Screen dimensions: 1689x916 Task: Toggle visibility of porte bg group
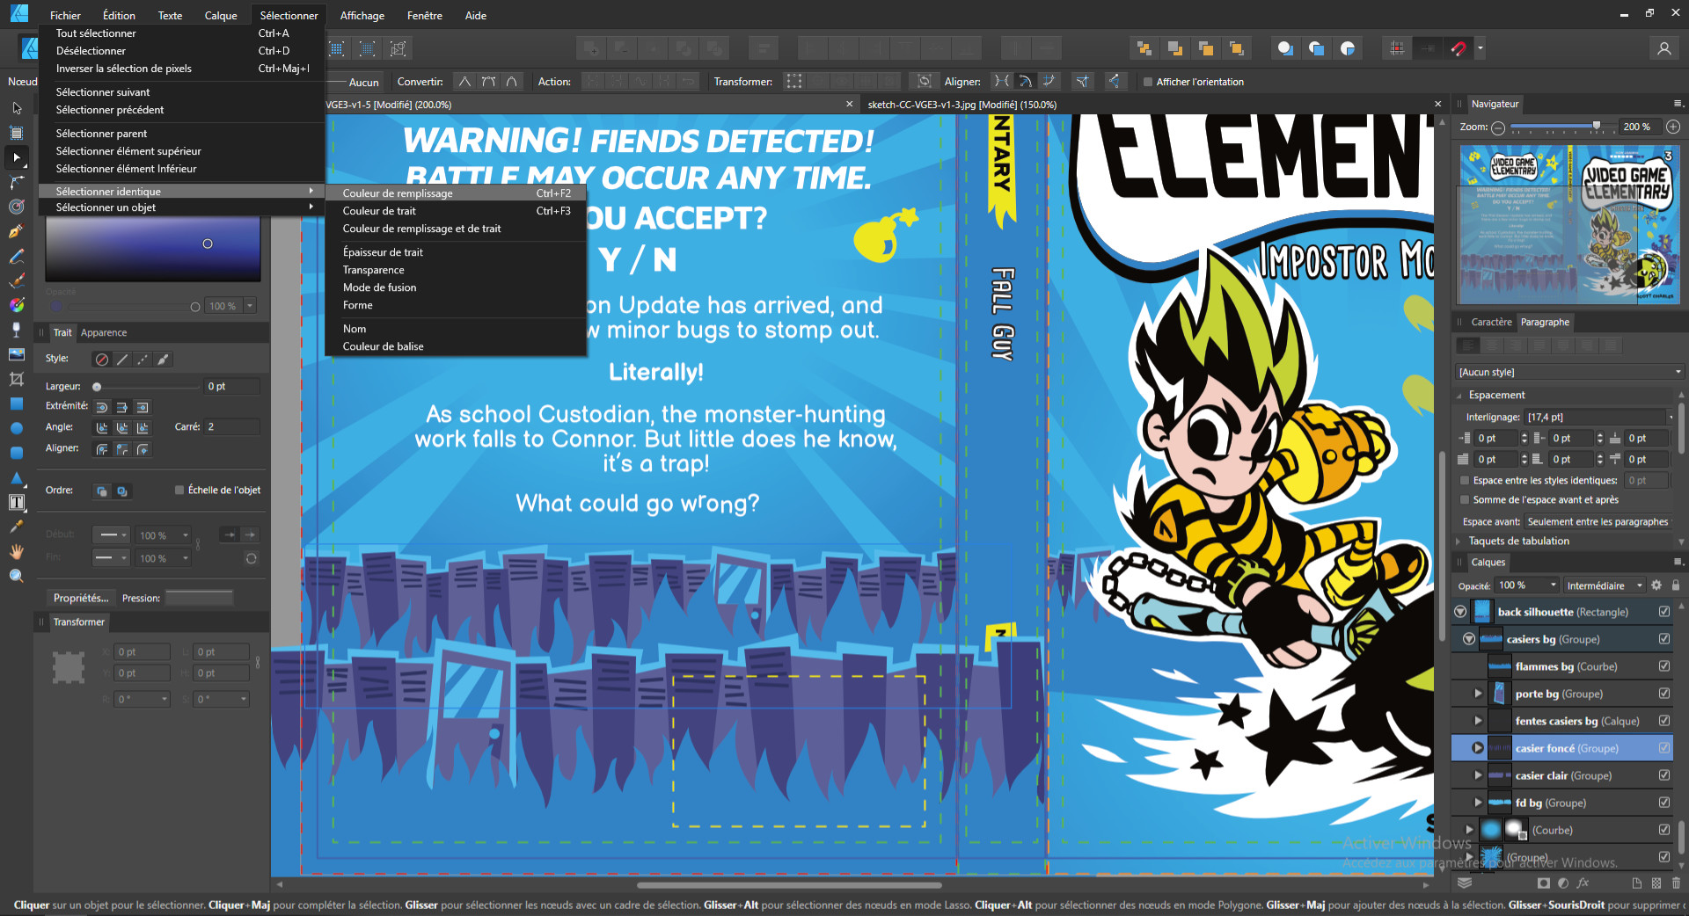click(1663, 694)
